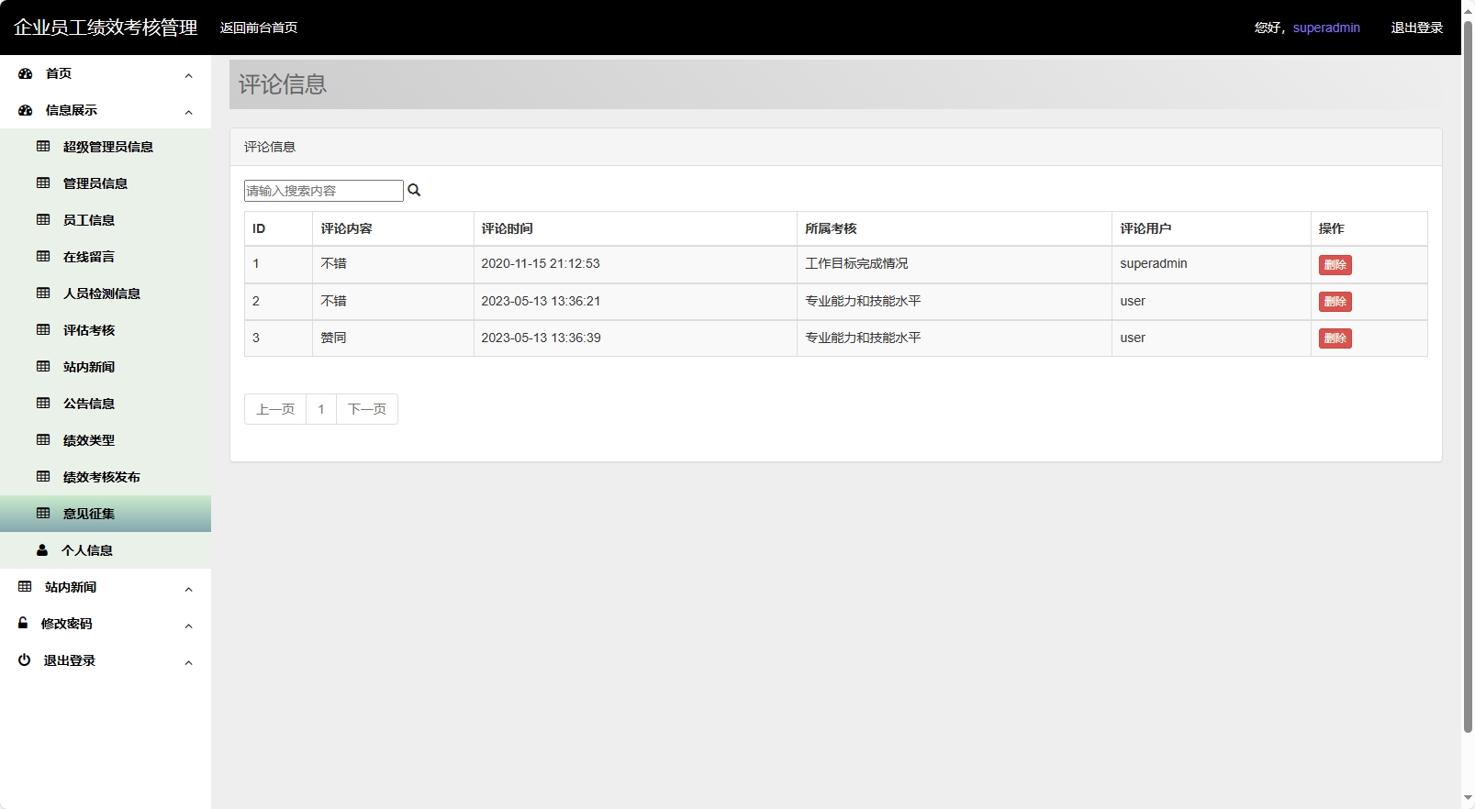Click 专业能力和技能水平 in row 3

(x=863, y=338)
